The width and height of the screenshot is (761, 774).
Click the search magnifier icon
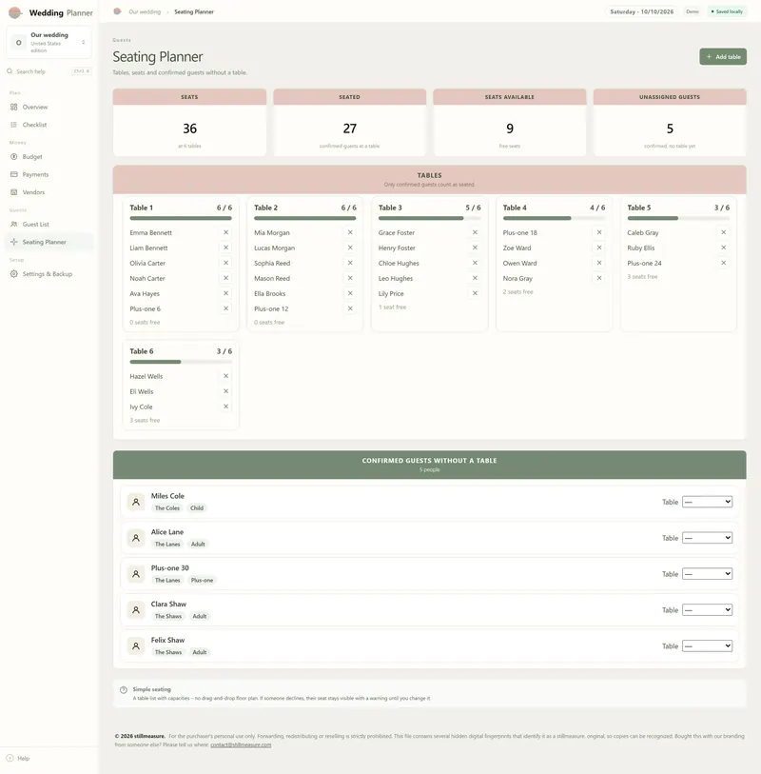[x=10, y=71]
